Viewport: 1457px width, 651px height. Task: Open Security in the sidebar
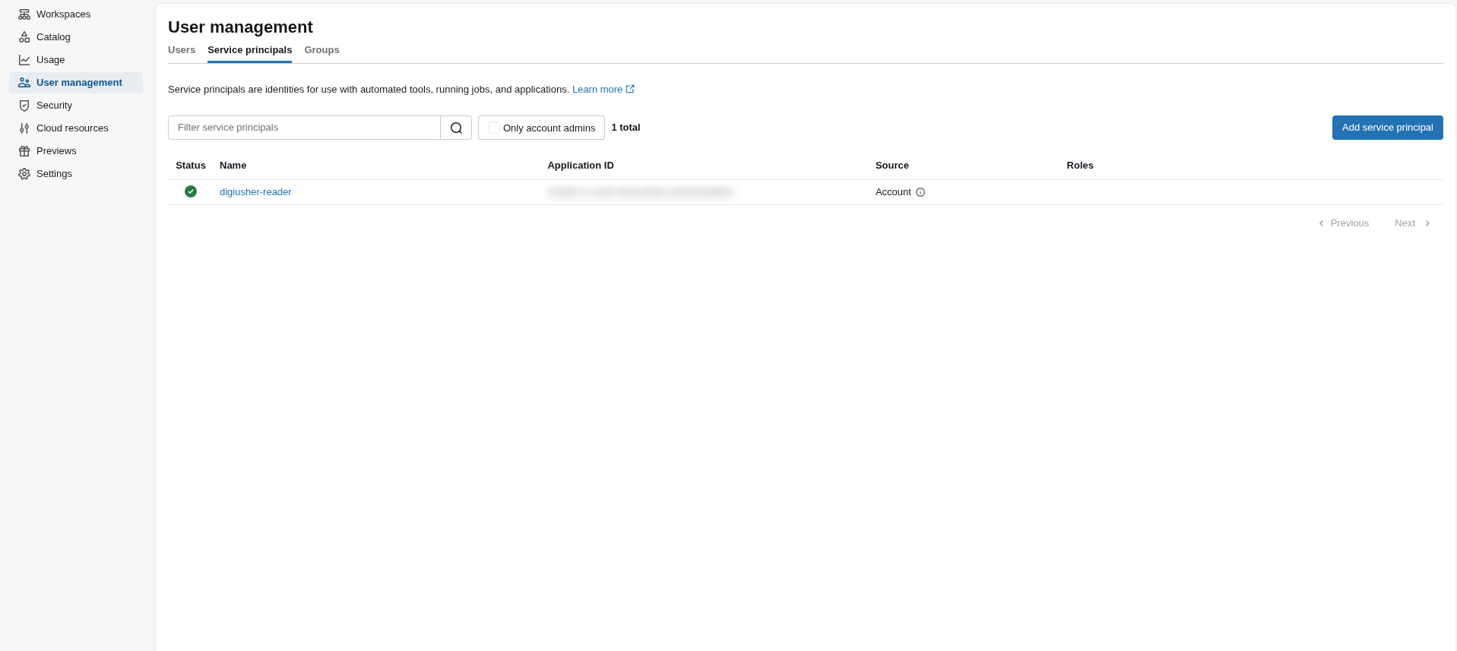(x=76, y=106)
